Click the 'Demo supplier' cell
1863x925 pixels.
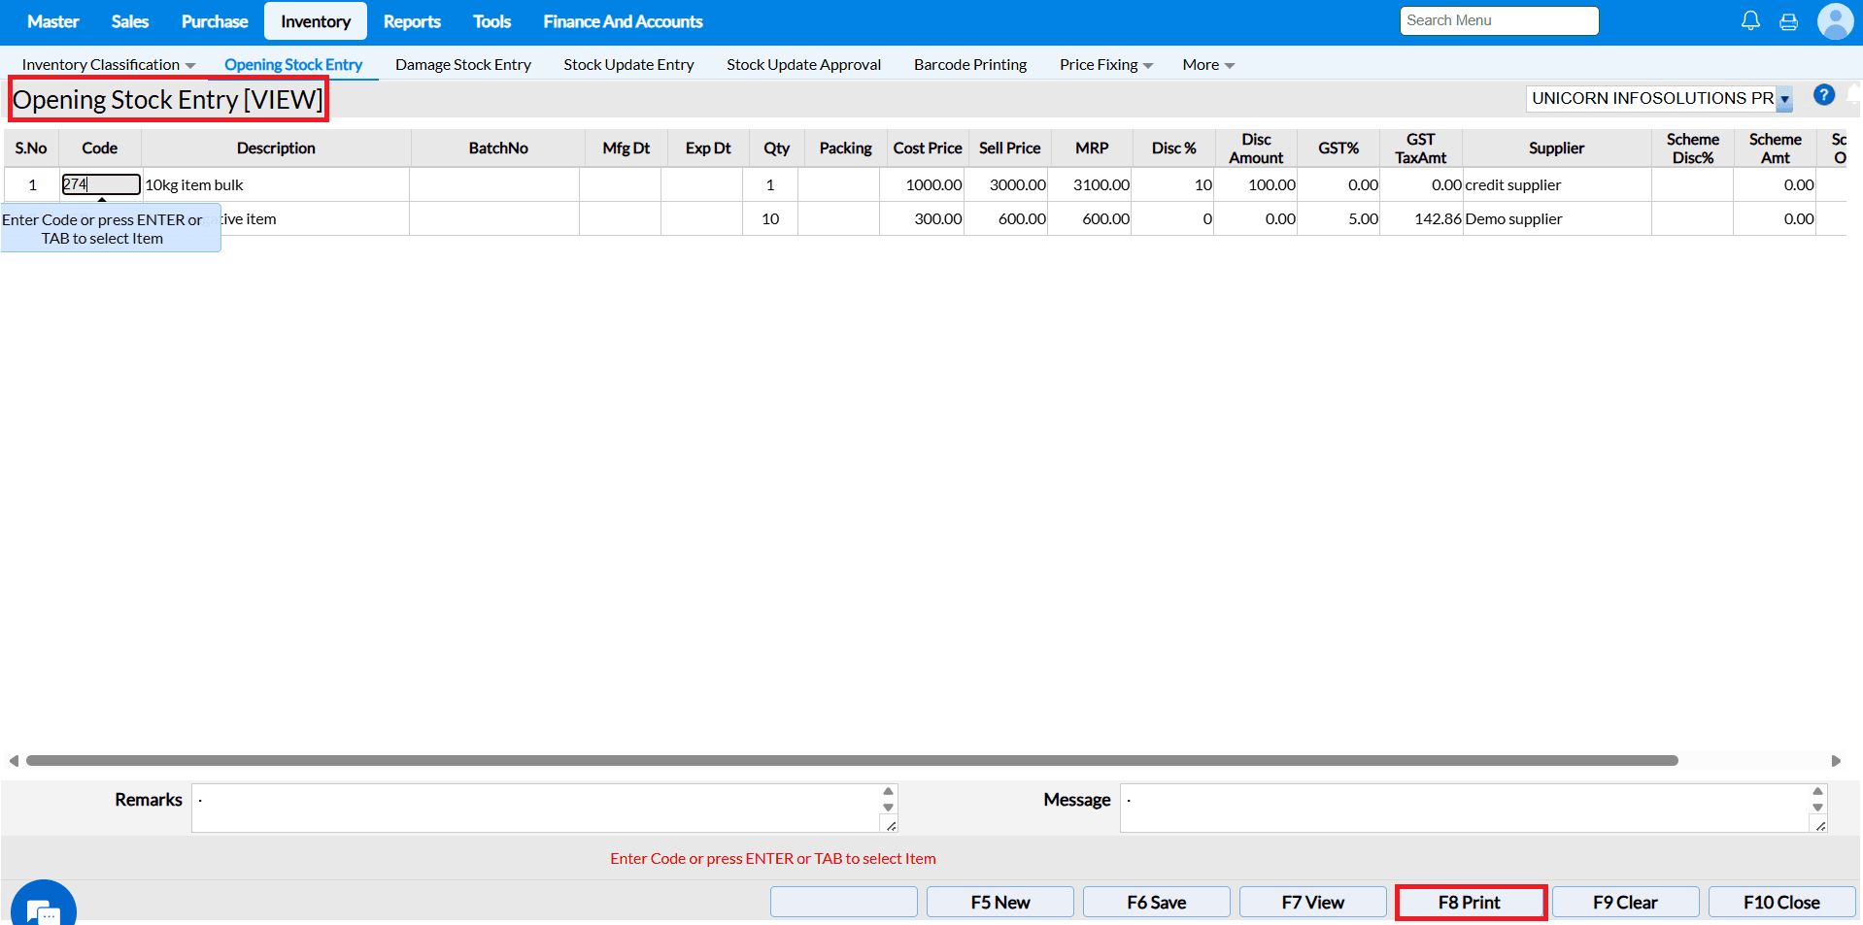point(1557,218)
